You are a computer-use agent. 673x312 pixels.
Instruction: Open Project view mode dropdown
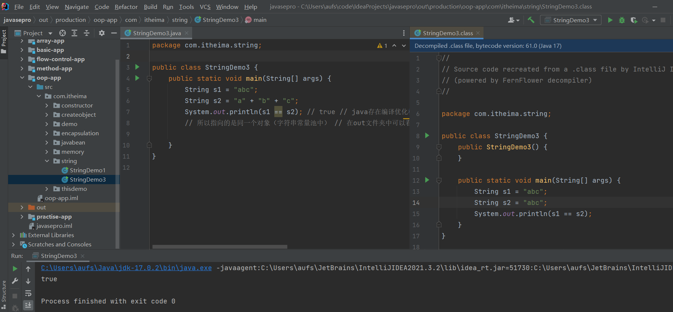click(50, 33)
